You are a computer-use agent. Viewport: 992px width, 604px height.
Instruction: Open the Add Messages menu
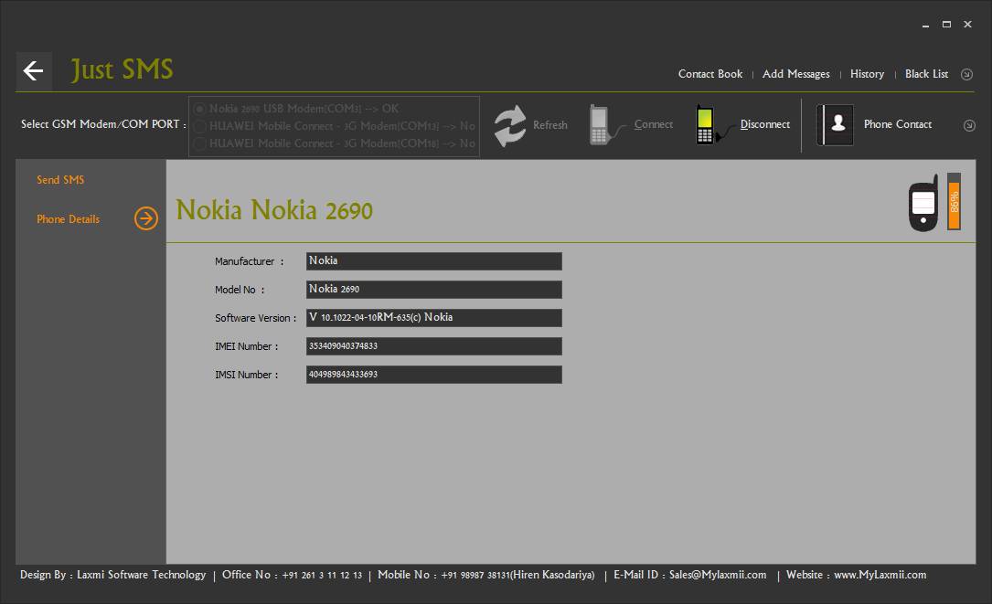pos(795,74)
